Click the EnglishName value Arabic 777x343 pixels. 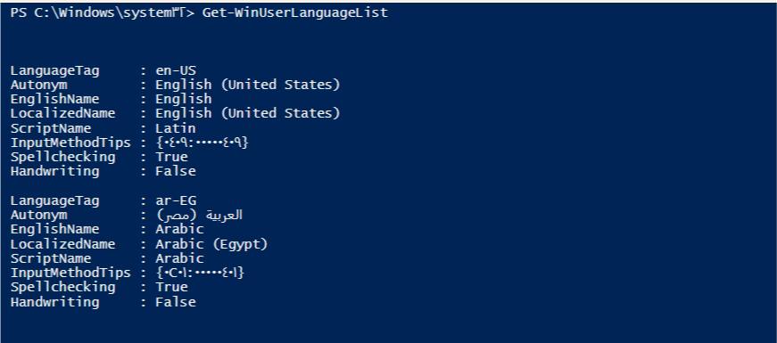click(179, 229)
